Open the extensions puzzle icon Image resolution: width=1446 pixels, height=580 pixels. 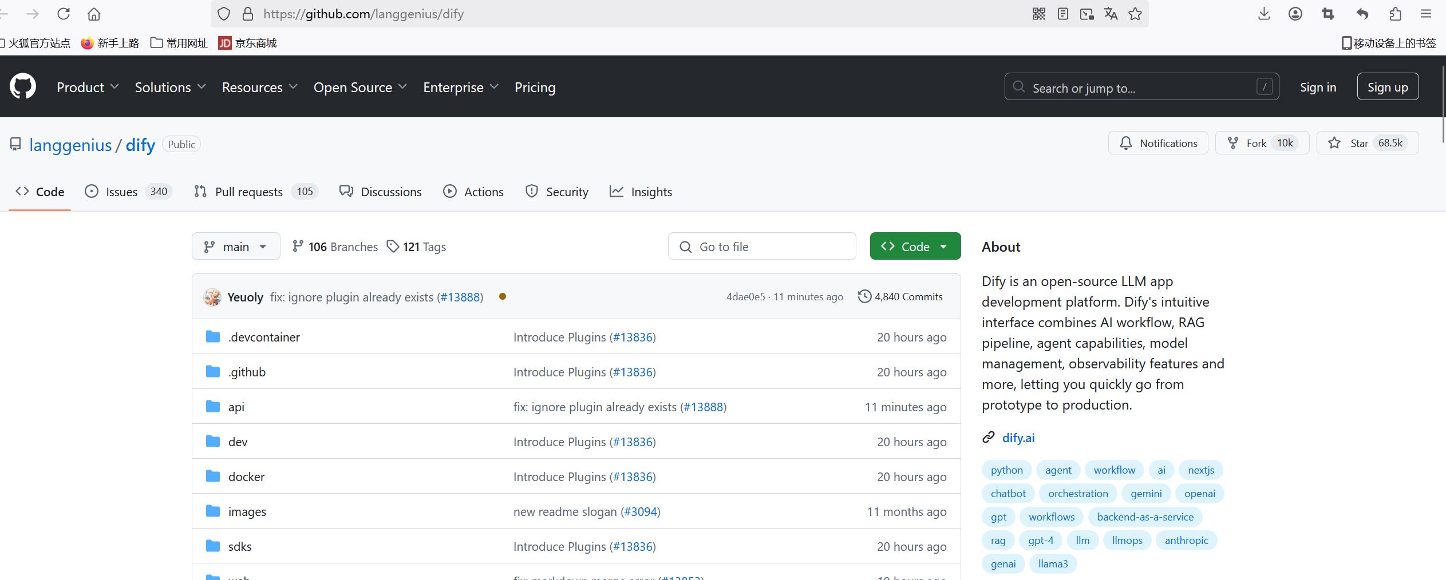(1395, 14)
